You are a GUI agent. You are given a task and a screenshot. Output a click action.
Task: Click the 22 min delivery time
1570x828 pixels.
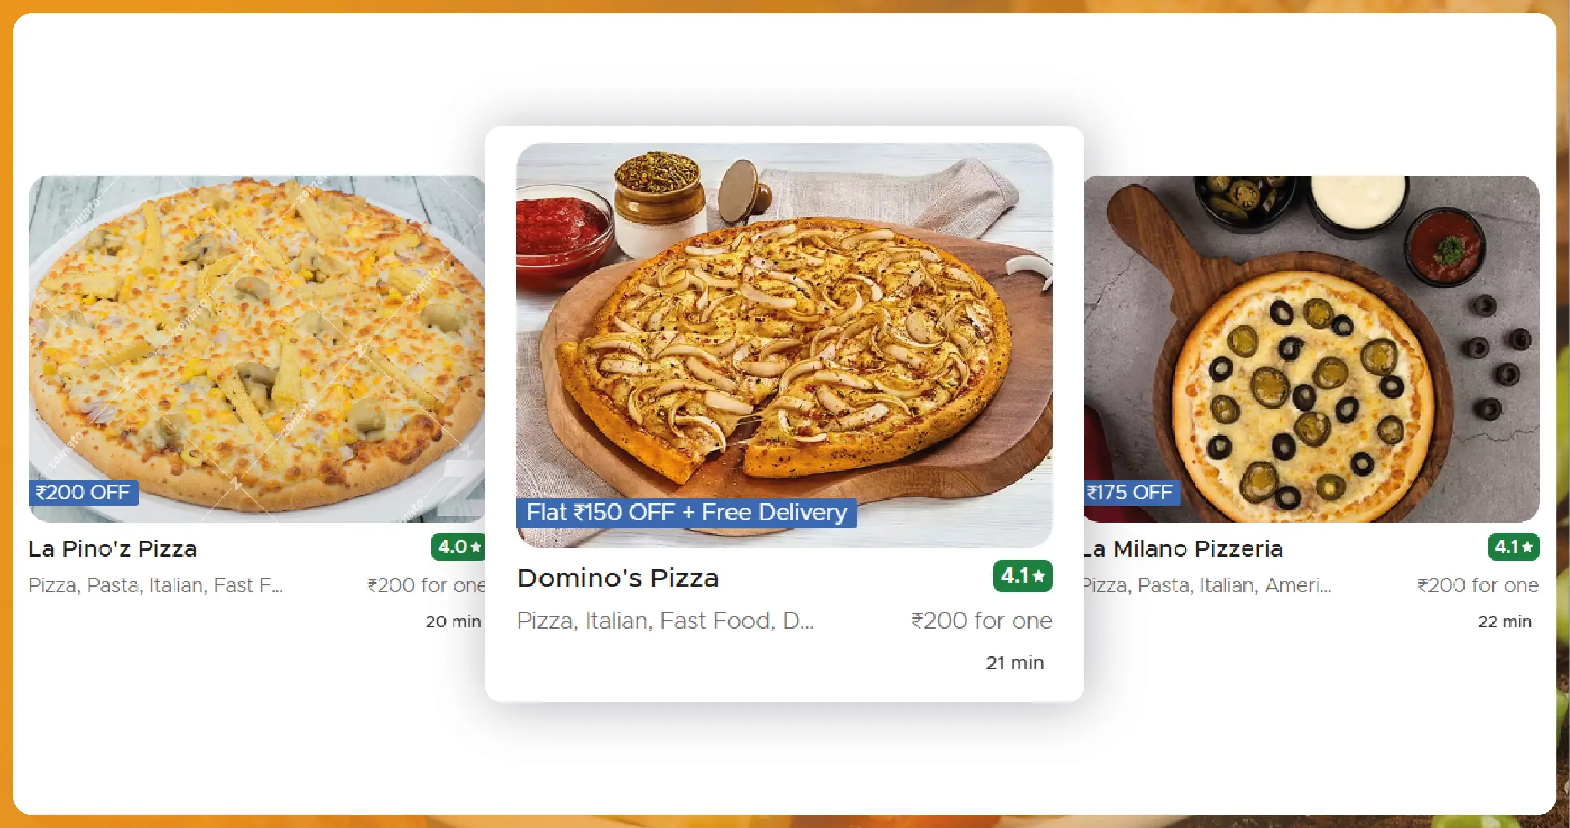(x=1504, y=621)
